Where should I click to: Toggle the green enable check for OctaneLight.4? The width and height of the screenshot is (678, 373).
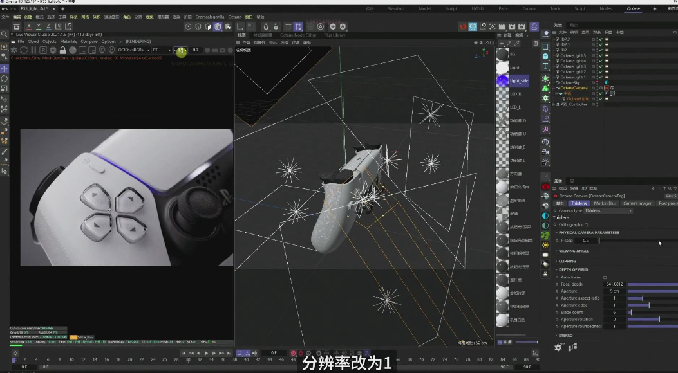(x=601, y=61)
